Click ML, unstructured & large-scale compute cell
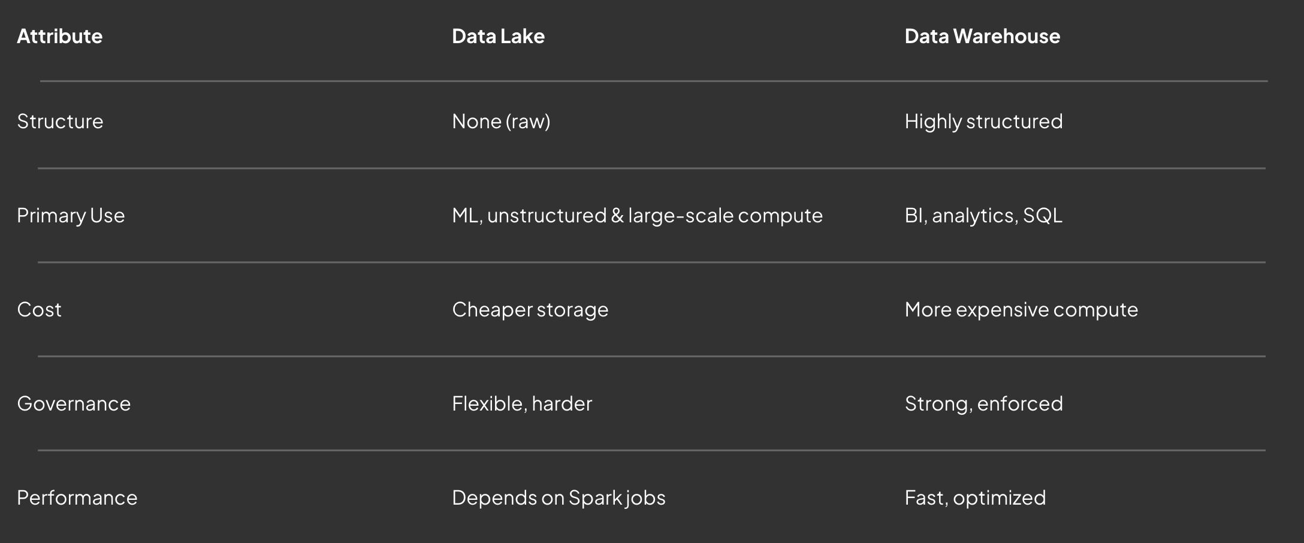Viewport: 1304px width, 543px height. [637, 216]
